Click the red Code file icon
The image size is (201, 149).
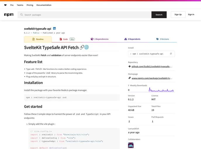pyautogui.click(x=61, y=39)
